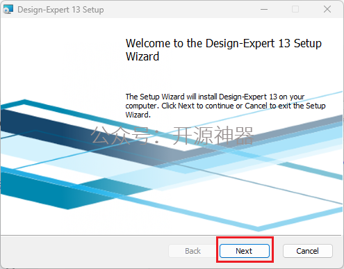
Task: Minimize the Design-Expert 13 Setup window
Action: tap(264, 9)
